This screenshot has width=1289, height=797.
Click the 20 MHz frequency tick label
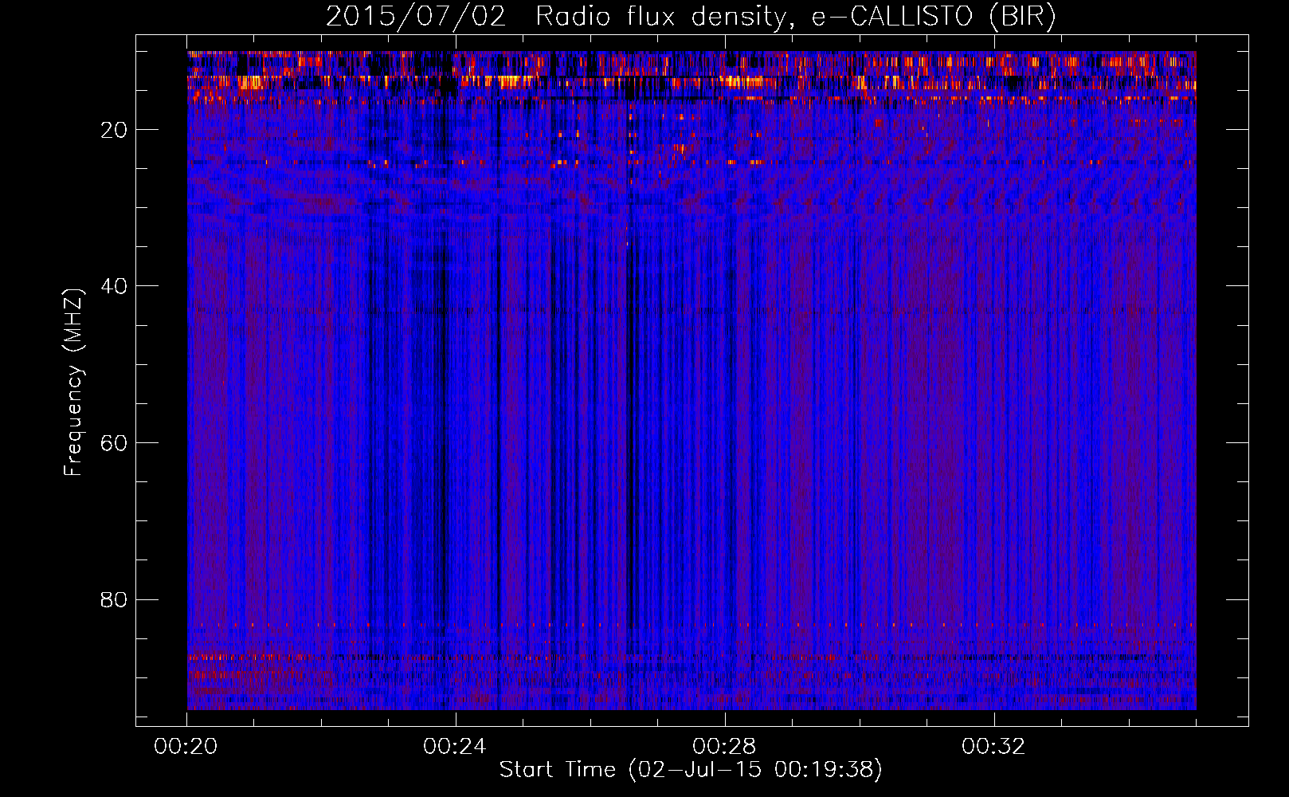click(x=114, y=130)
